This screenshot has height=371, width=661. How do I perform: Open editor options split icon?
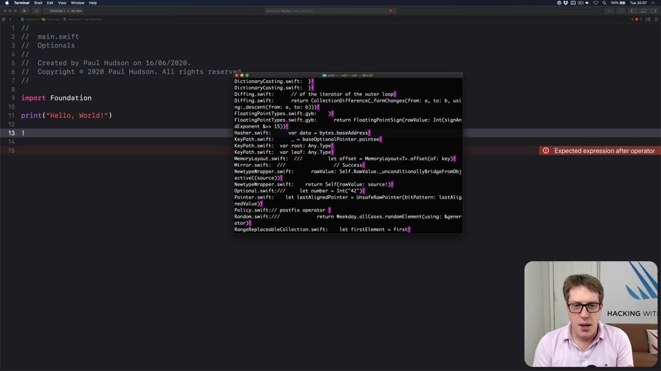[x=648, y=19]
